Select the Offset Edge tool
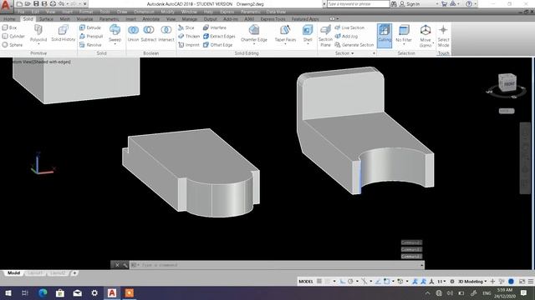This screenshot has height=300, width=535. [217, 45]
